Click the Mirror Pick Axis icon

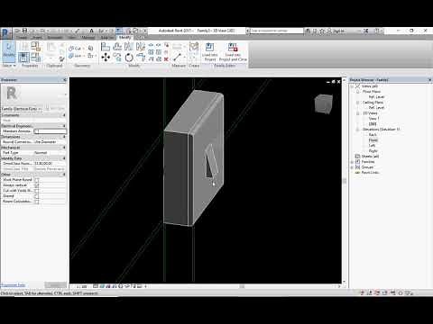pos(128,47)
